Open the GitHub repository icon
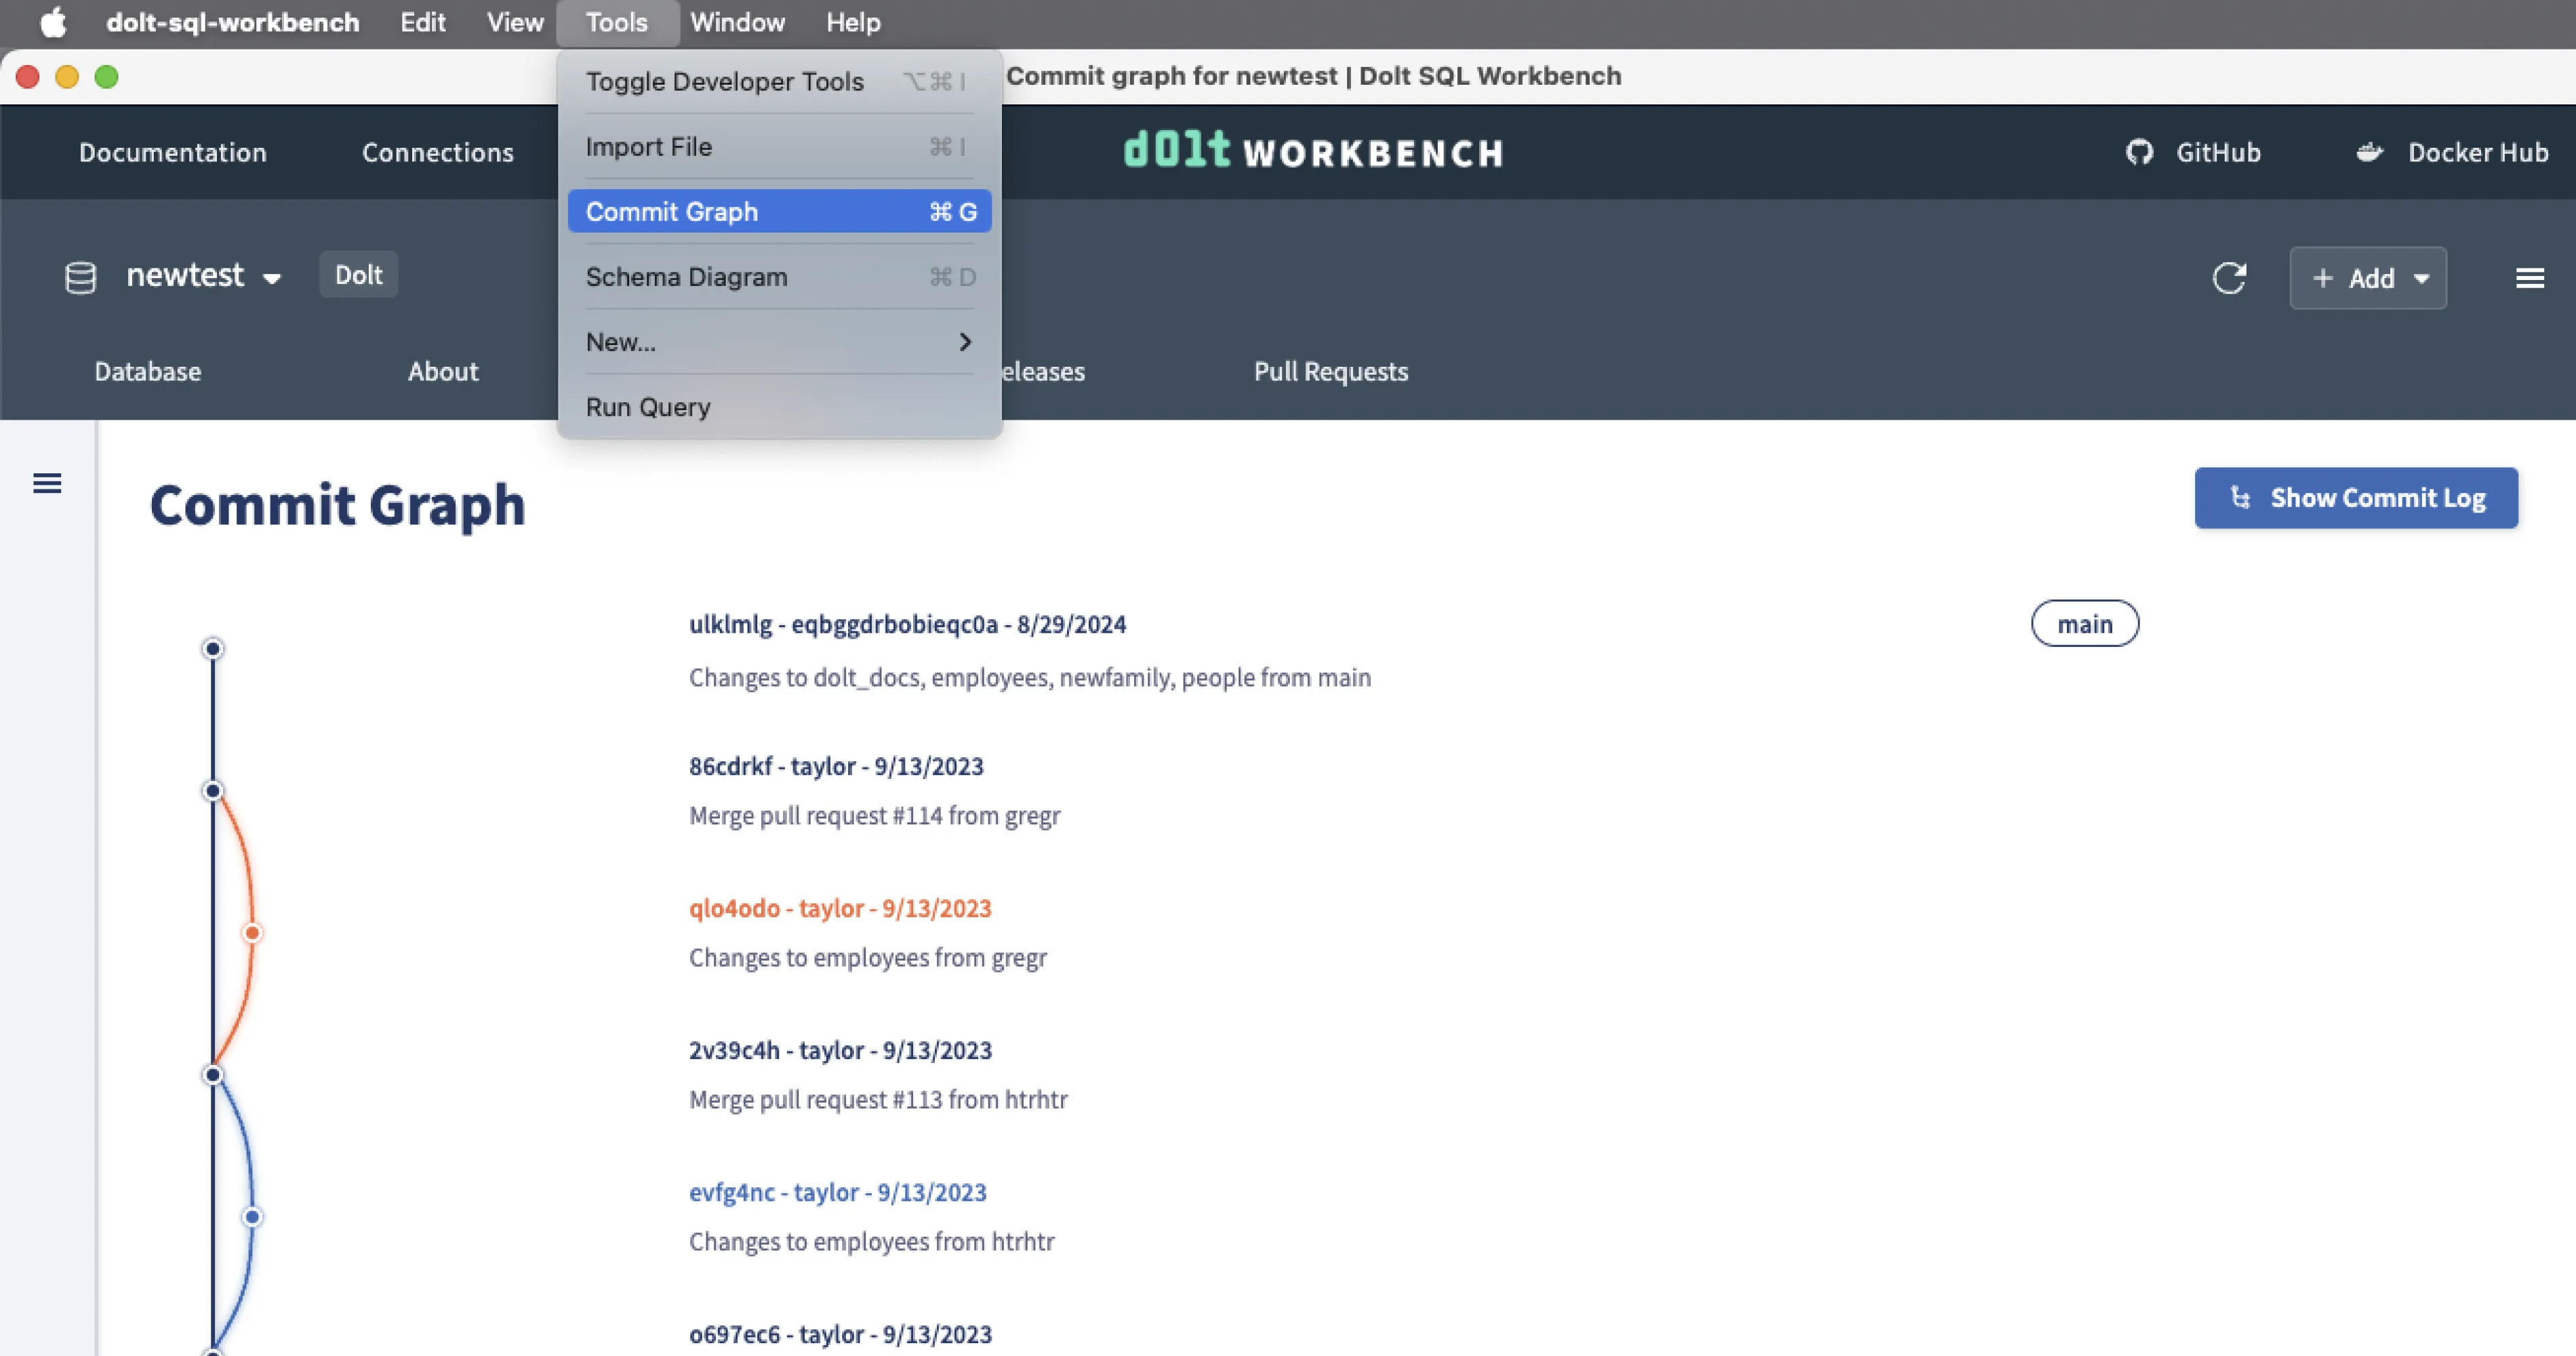The image size is (2576, 1356). tap(2141, 152)
